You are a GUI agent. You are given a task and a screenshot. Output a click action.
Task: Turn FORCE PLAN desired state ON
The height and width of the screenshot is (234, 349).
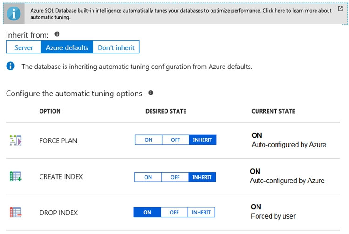pyautogui.click(x=148, y=140)
